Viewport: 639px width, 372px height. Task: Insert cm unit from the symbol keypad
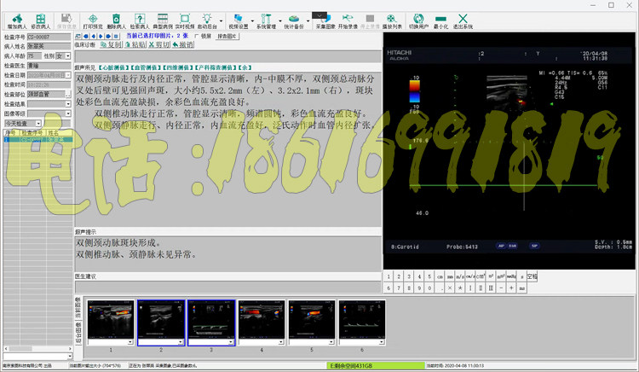click(440, 276)
